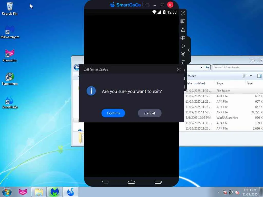Open SmartGaGa hamburger menu
Viewport: 263px width, 197px height.
tap(147, 5)
